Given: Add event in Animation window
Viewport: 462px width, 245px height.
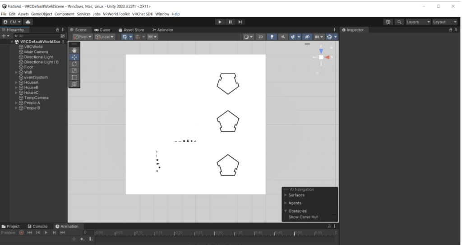Looking at the screenshot, I should pyautogui.click(x=91, y=239).
